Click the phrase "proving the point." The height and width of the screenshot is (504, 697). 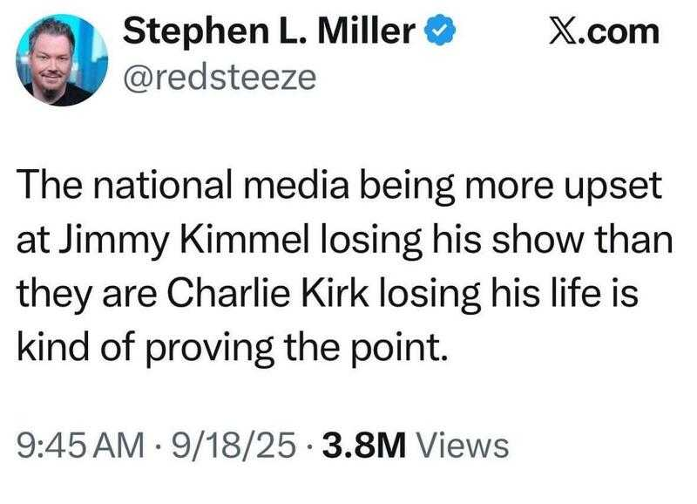(295, 348)
